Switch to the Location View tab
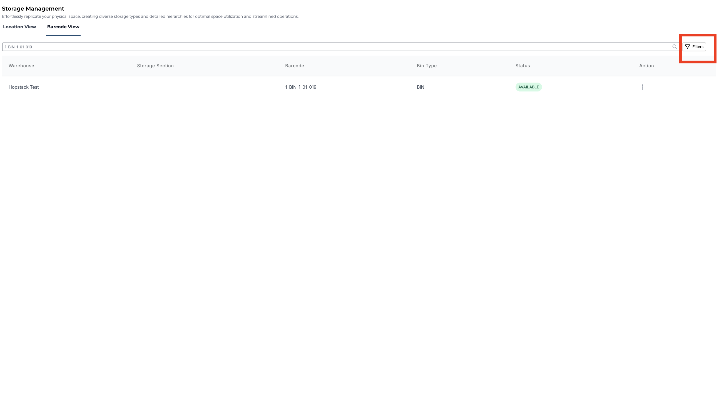Image resolution: width=719 pixels, height=414 pixels. point(20,27)
